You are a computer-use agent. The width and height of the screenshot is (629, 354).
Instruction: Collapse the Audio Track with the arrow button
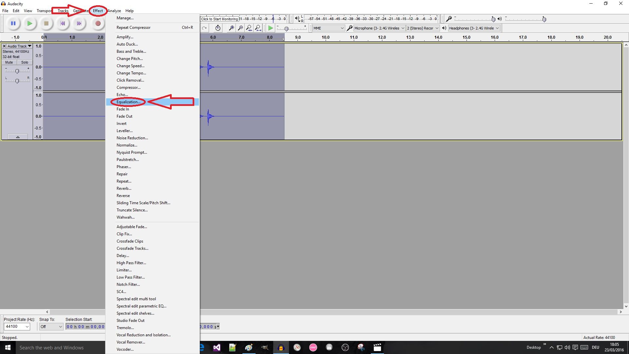click(x=17, y=137)
